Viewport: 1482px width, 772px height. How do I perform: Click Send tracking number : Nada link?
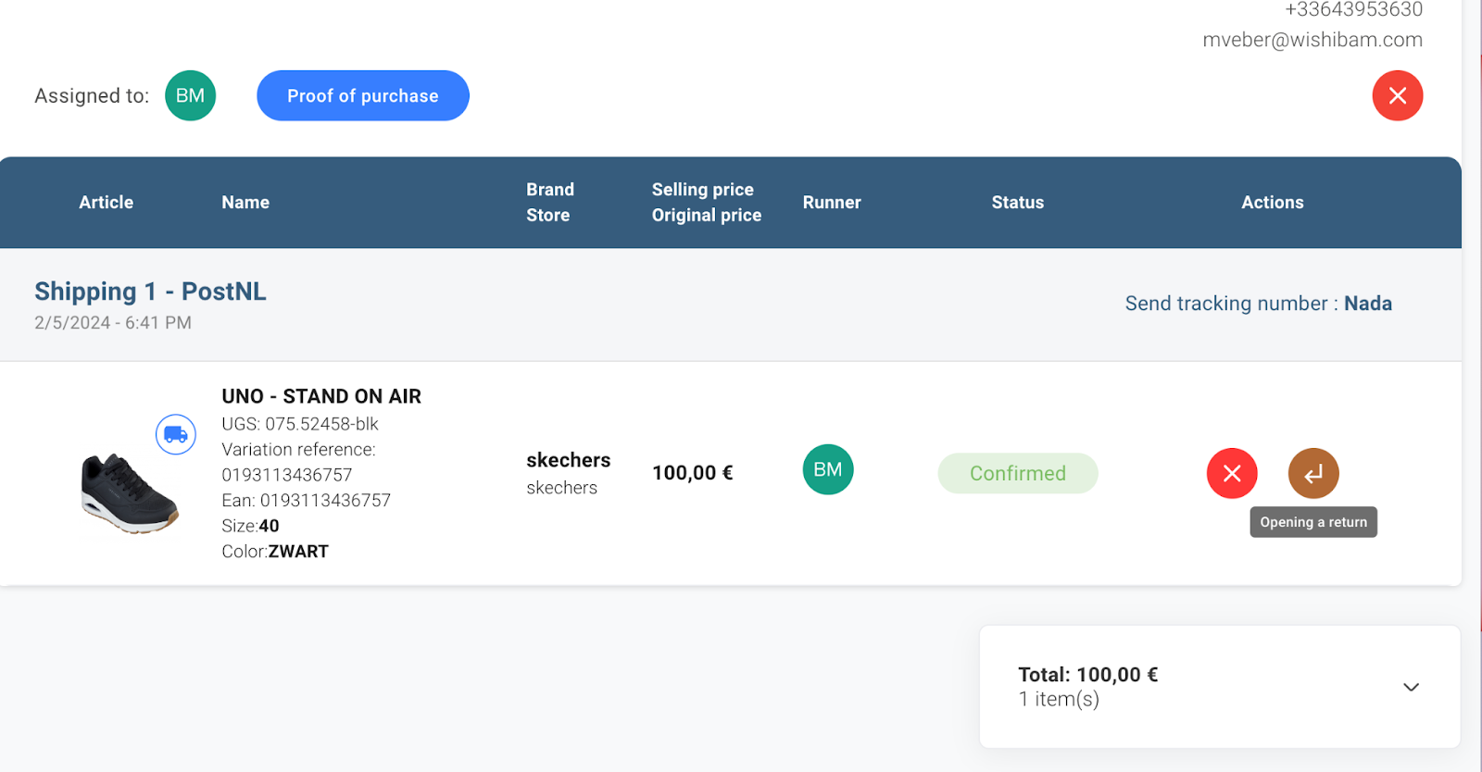(1258, 304)
